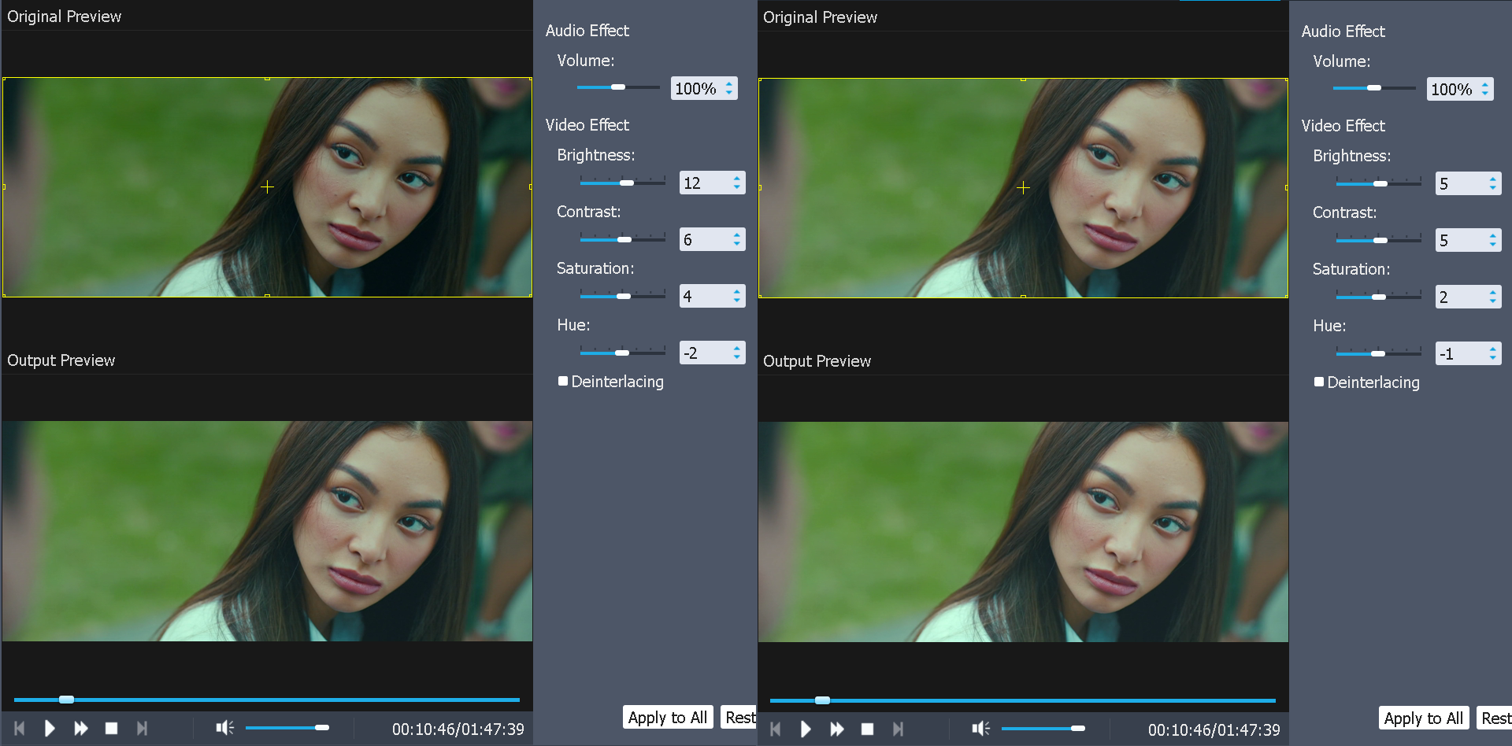The height and width of the screenshot is (746, 1512).
Task: Fast forward the left preview video
Action: point(80,729)
